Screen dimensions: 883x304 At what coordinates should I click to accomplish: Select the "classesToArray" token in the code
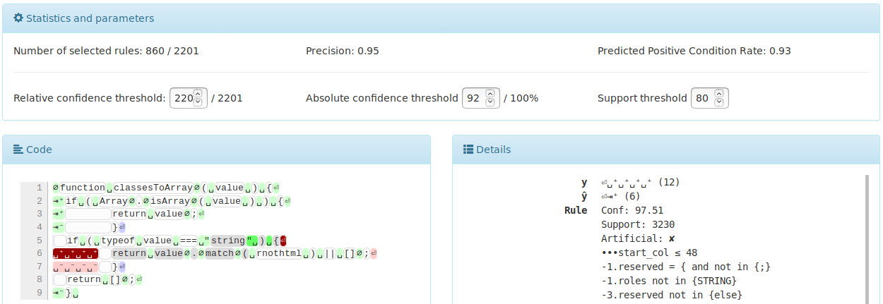click(153, 188)
